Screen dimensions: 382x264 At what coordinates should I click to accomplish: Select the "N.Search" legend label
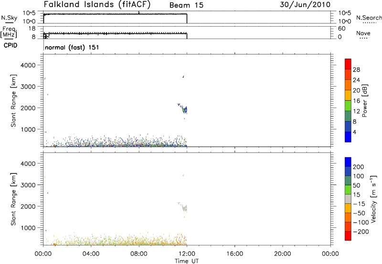pos(369,18)
